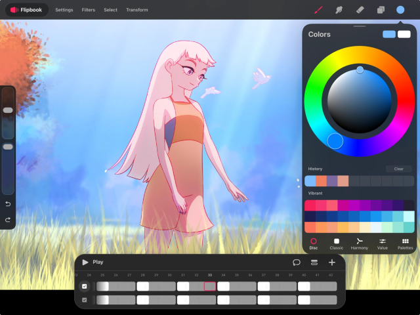Screen dimensions: 420x315
Task: Switch to the Harmony color tab
Action: [x=360, y=243]
